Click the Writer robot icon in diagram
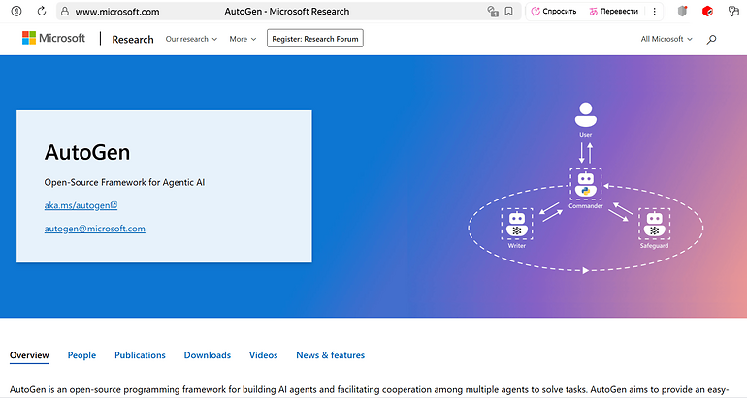This screenshot has width=747, height=398. click(517, 224)
